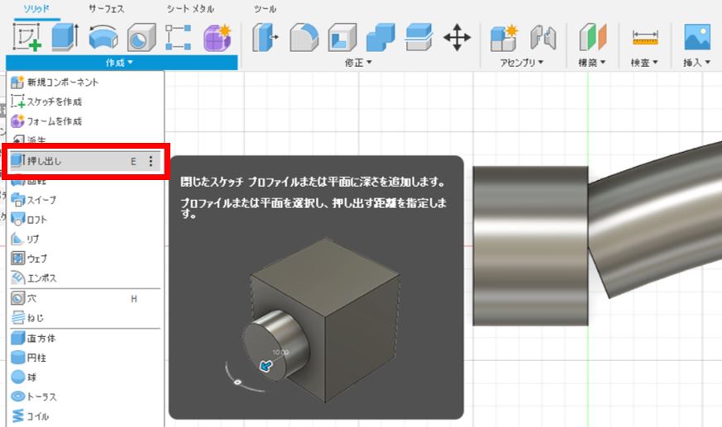Click the Rectangular Pattern toolbar icon

click(178, 37)
